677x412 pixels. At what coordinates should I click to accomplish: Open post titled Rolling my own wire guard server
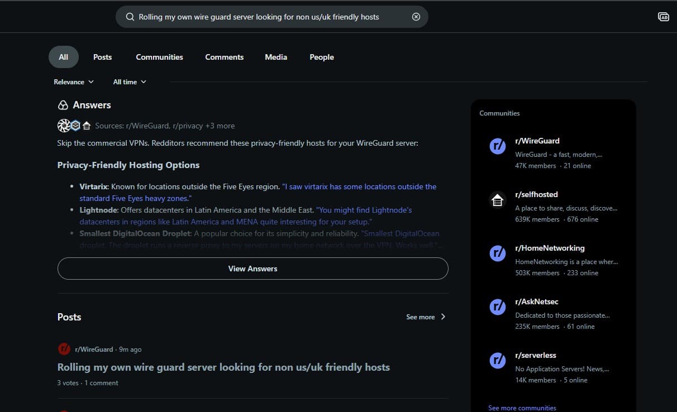tap(223, 367)
